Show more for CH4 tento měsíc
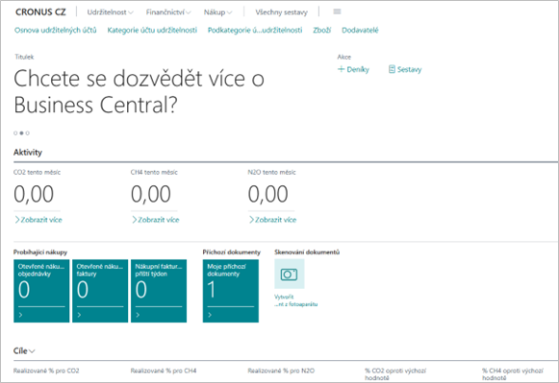The height and width of the screenshot is (383, 559). [x=156, y=220]
